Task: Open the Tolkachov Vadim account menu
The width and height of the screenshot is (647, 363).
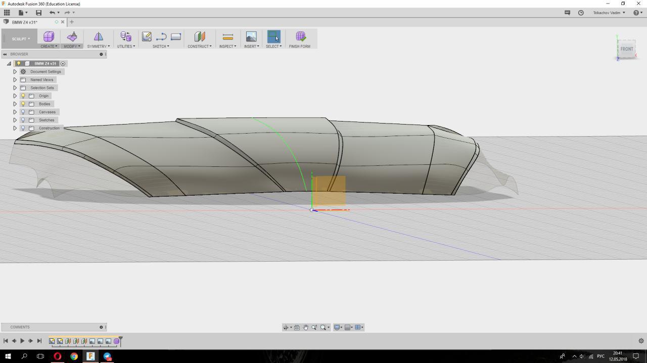Action: coord(609,13)
